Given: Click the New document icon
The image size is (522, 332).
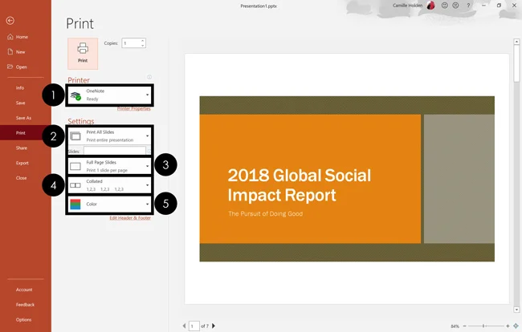Looking at the screenshot, I should pyautogui.click(x=10, y=52).
